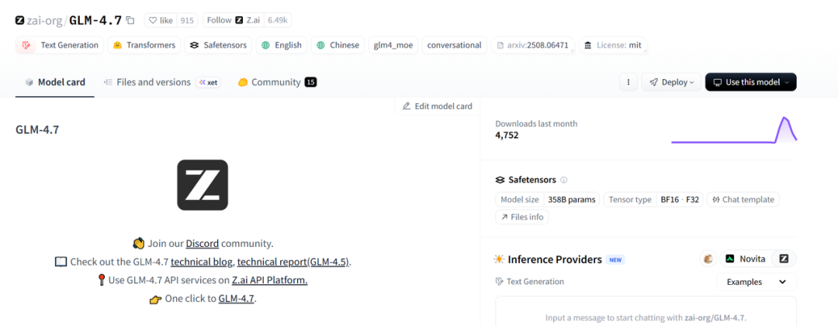Open the three-dot more options menu
The image size is (838, 326).
[x=628, y=82]
